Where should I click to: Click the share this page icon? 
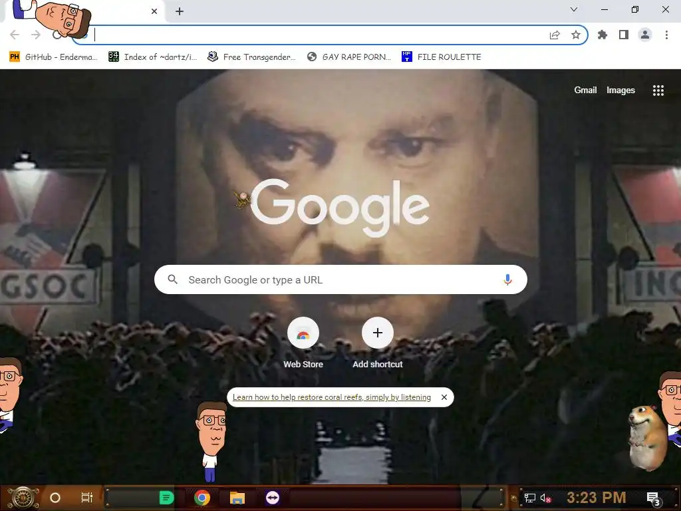(555, 35)
